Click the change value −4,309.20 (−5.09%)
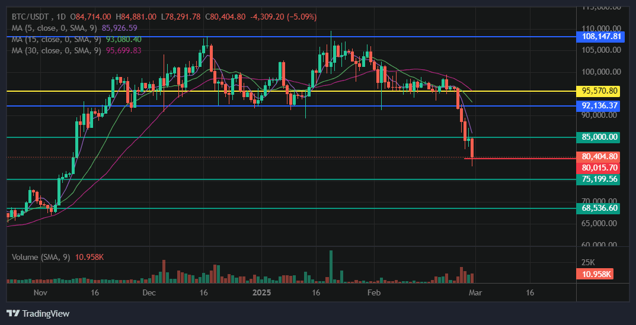 [x=283, y=17]
